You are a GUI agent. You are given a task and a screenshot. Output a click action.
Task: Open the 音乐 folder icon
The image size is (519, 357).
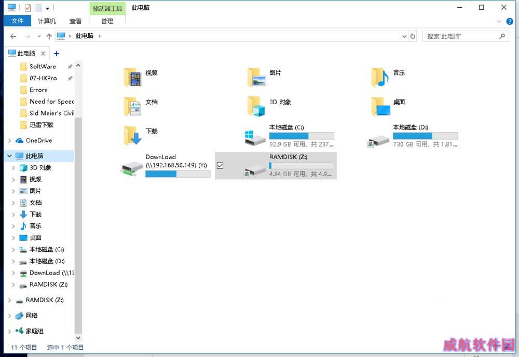pyautogui.click(x=380, y=77)
